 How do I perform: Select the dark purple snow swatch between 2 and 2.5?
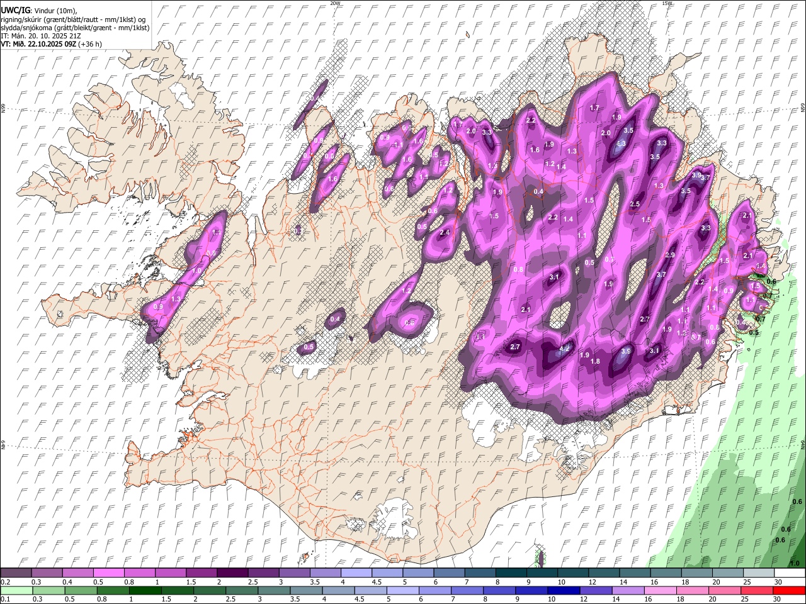pos(232,573)
